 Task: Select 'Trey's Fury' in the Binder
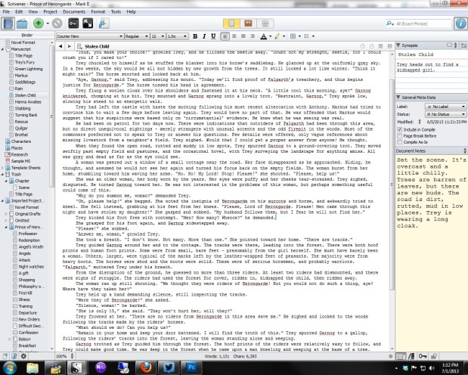tap(25, 62)
